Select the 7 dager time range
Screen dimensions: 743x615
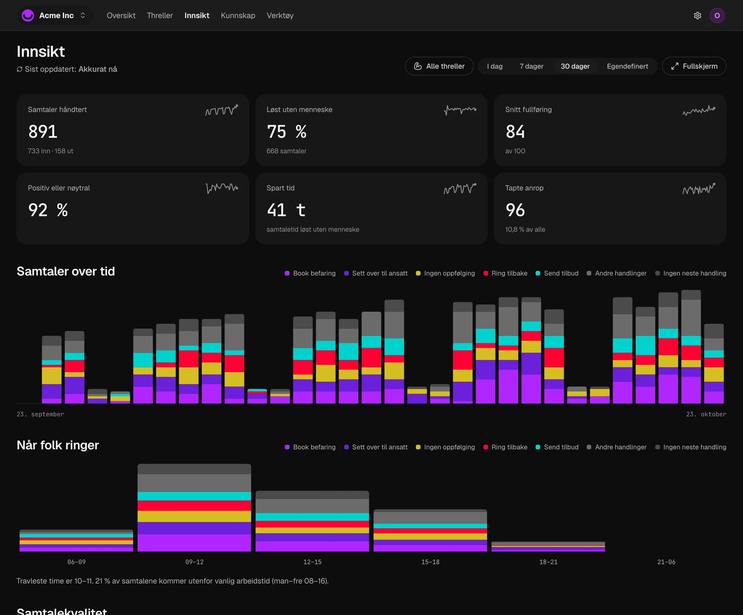click(531, 66)
